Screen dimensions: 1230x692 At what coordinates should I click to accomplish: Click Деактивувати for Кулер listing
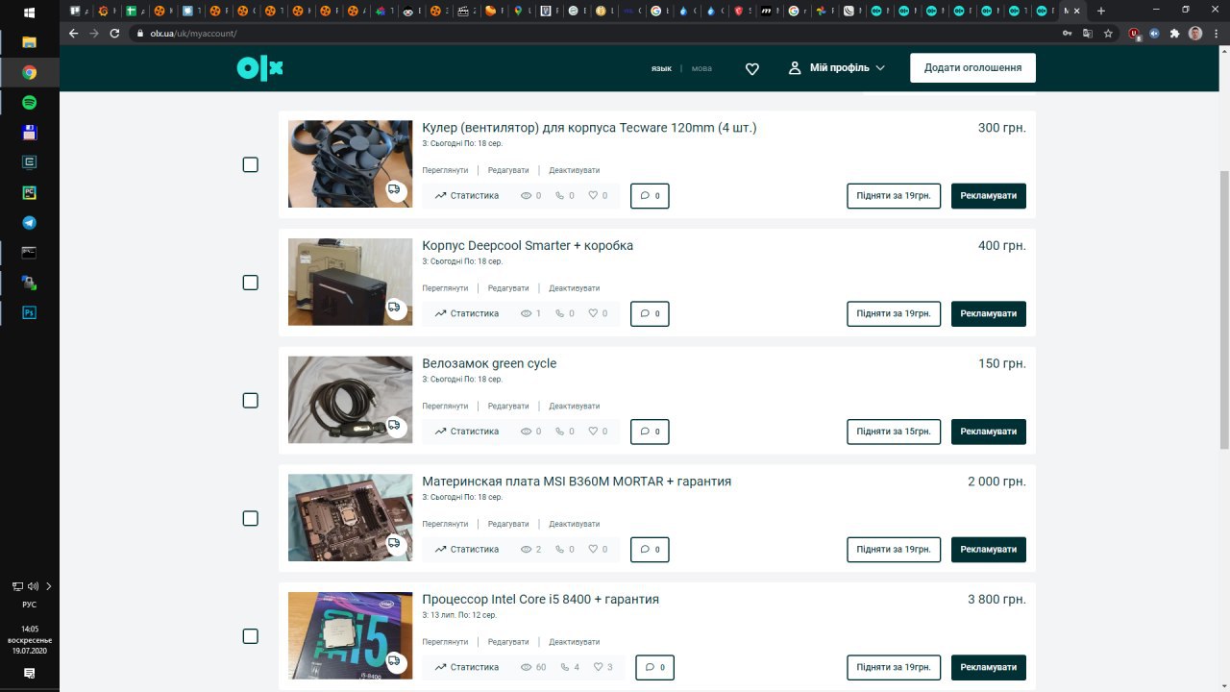tap(575, 170)
